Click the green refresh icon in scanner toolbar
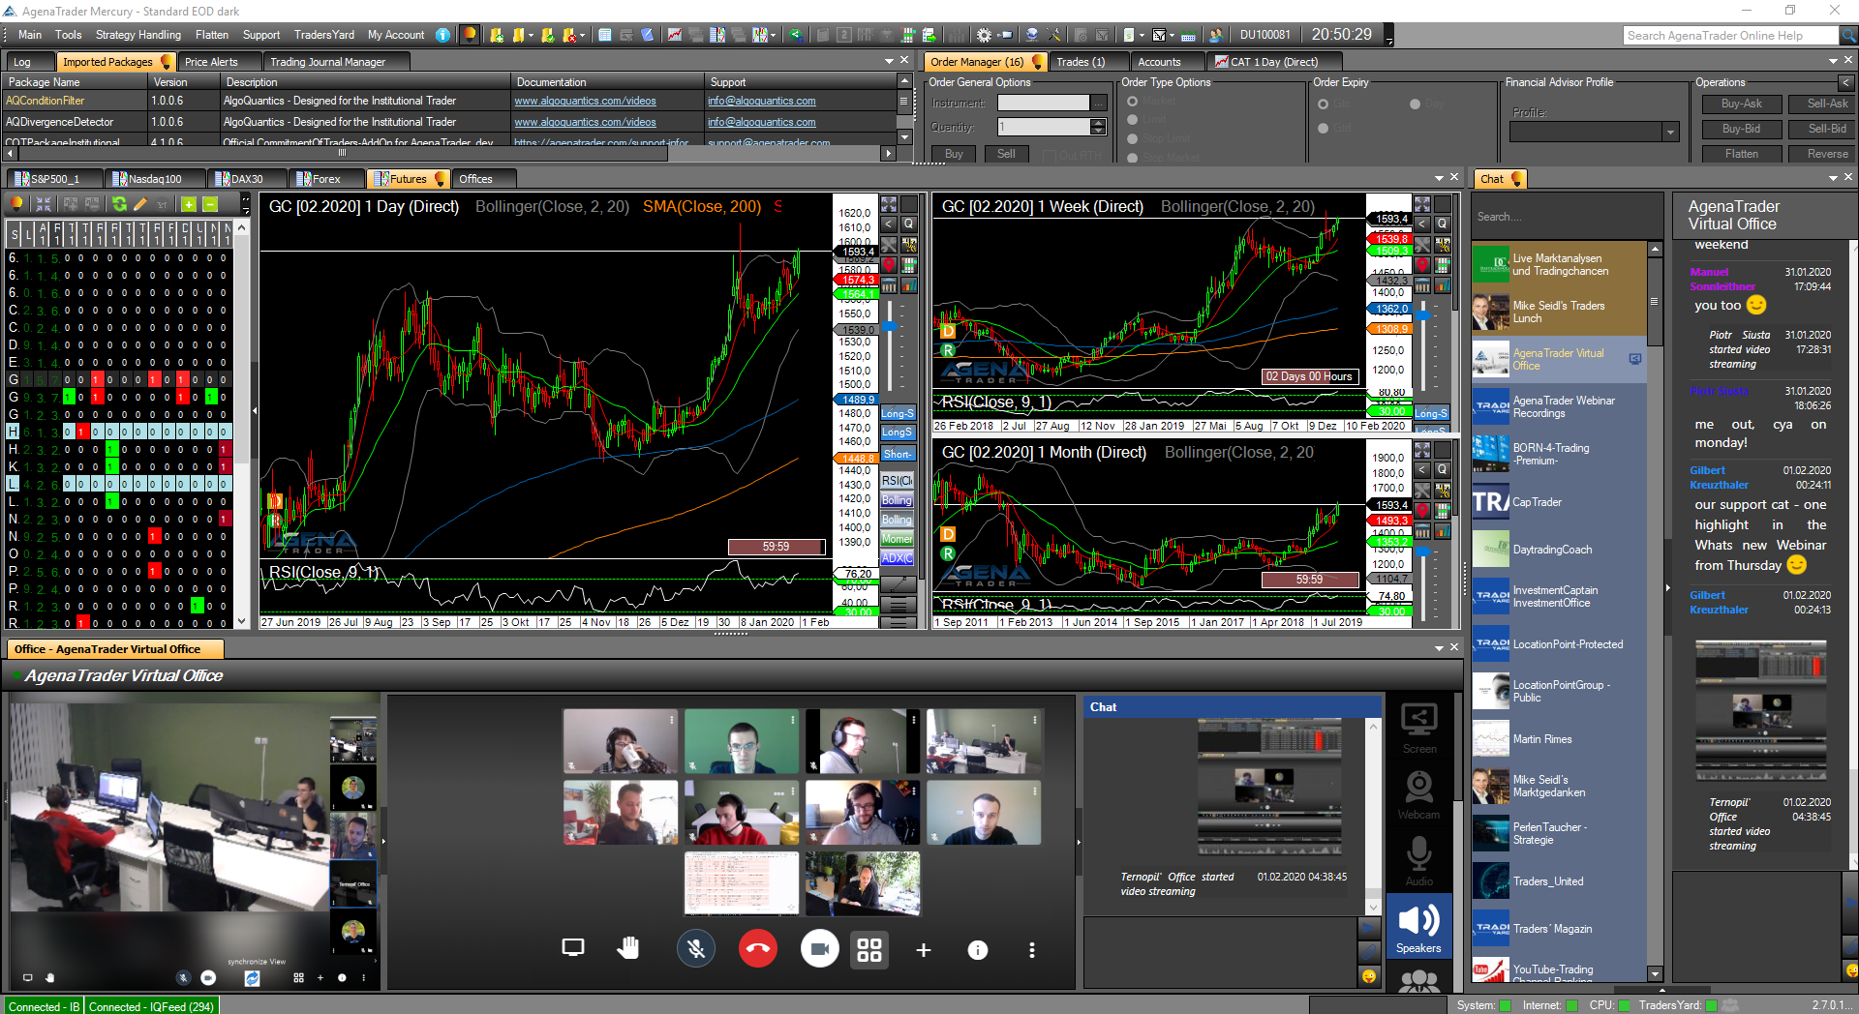Viewport: 1859px width, 1014px height. pyautogui.click(x=119, y=204)
